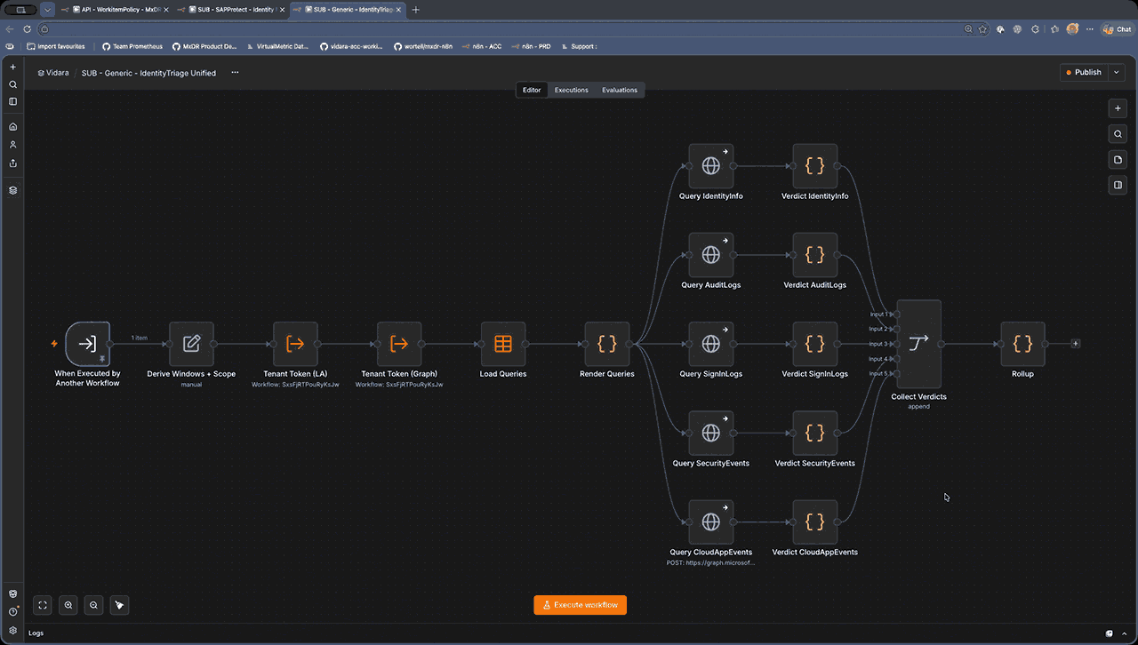Select the Rollup code node

pos(1022,344)
